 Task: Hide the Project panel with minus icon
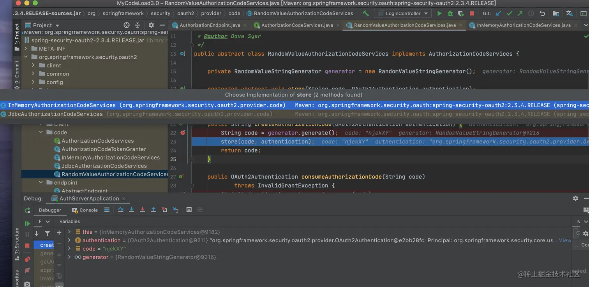point(162,25)
